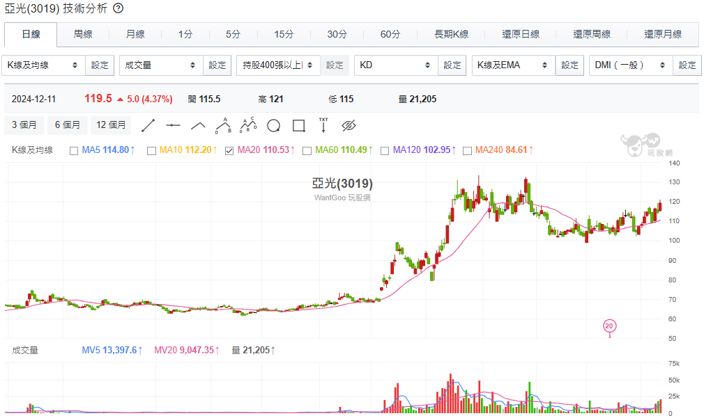
Task: Click the help icon beside 技術分析 title
Action: coord(118,8)
